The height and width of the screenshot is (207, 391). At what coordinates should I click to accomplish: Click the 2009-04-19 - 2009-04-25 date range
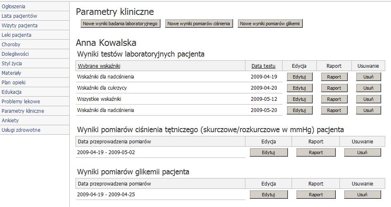(106, 195)
